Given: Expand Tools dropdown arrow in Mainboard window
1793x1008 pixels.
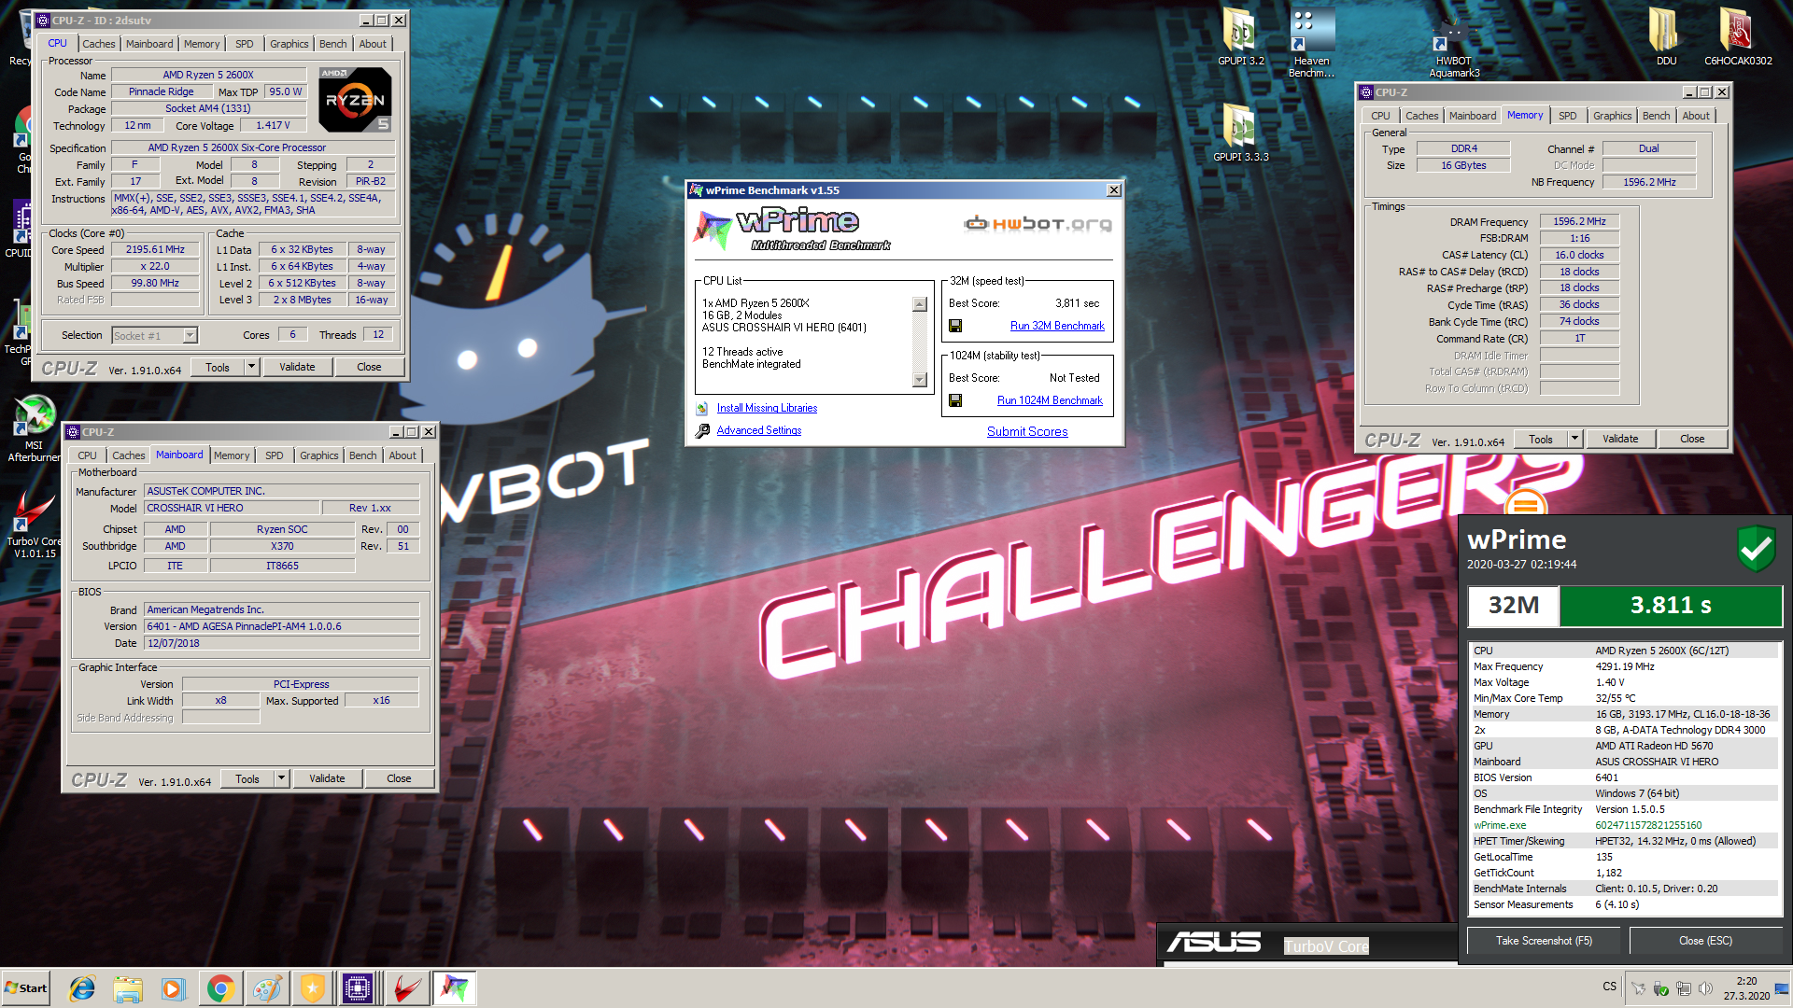Looking at the screenshot, I should coord(281,778).
